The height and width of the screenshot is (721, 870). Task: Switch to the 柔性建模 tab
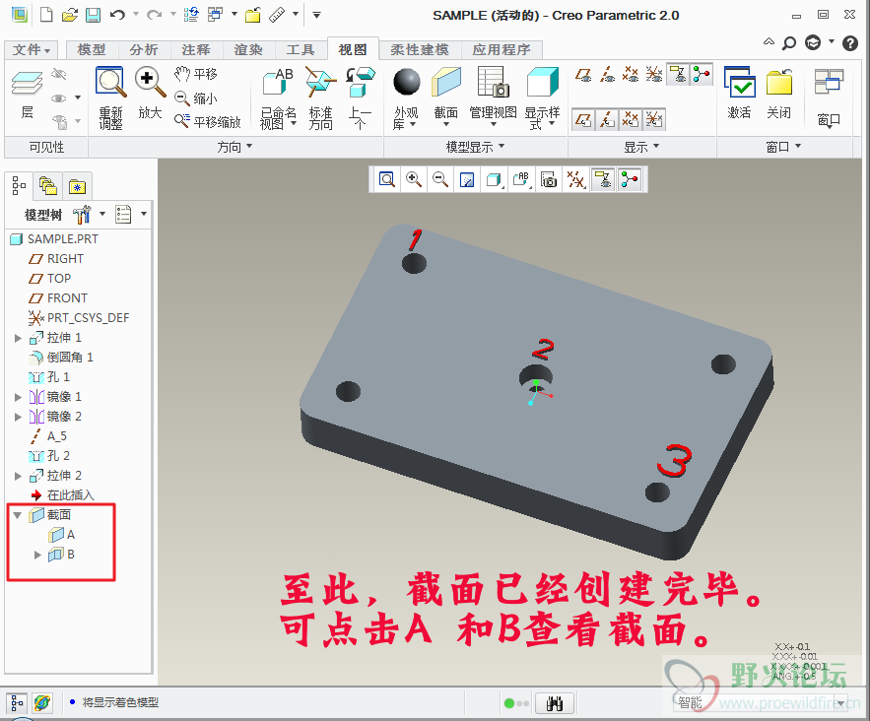point(420,50)
